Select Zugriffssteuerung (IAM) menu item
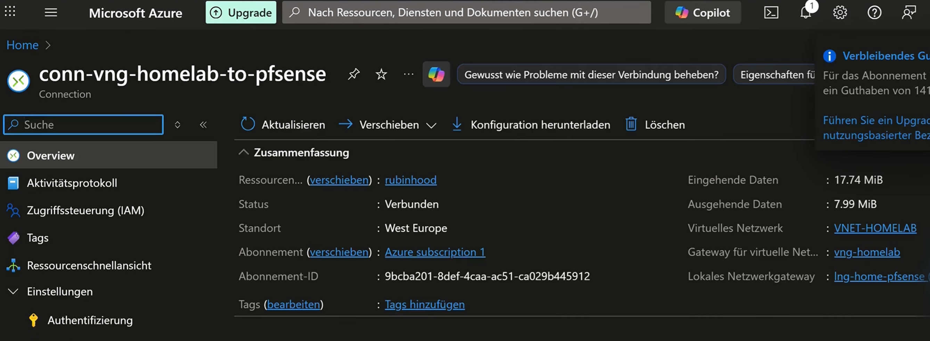The height and width of the screenshot is (341, 930). [x=85, y=210]
